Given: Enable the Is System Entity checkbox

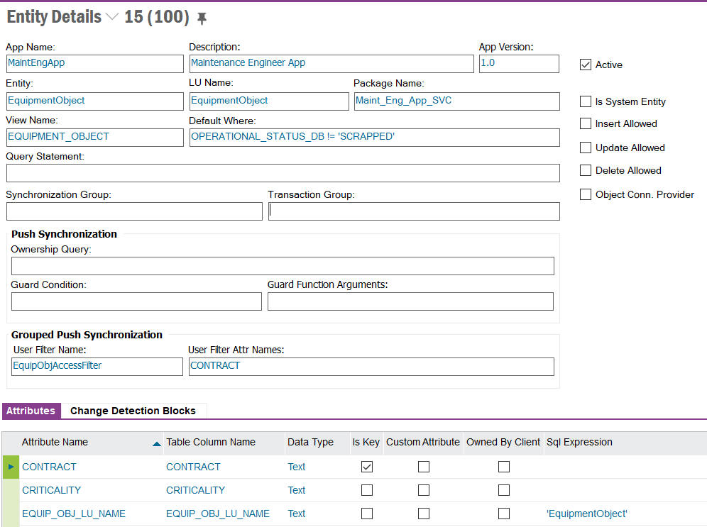Looking at the screenshot, I should click(586, 101).
